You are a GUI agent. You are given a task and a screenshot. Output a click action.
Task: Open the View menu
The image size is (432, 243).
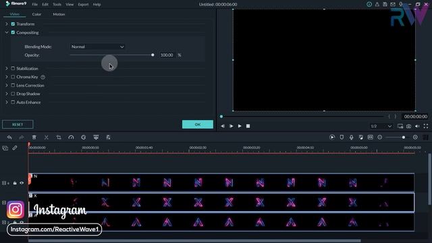click(x=70, y=5)
